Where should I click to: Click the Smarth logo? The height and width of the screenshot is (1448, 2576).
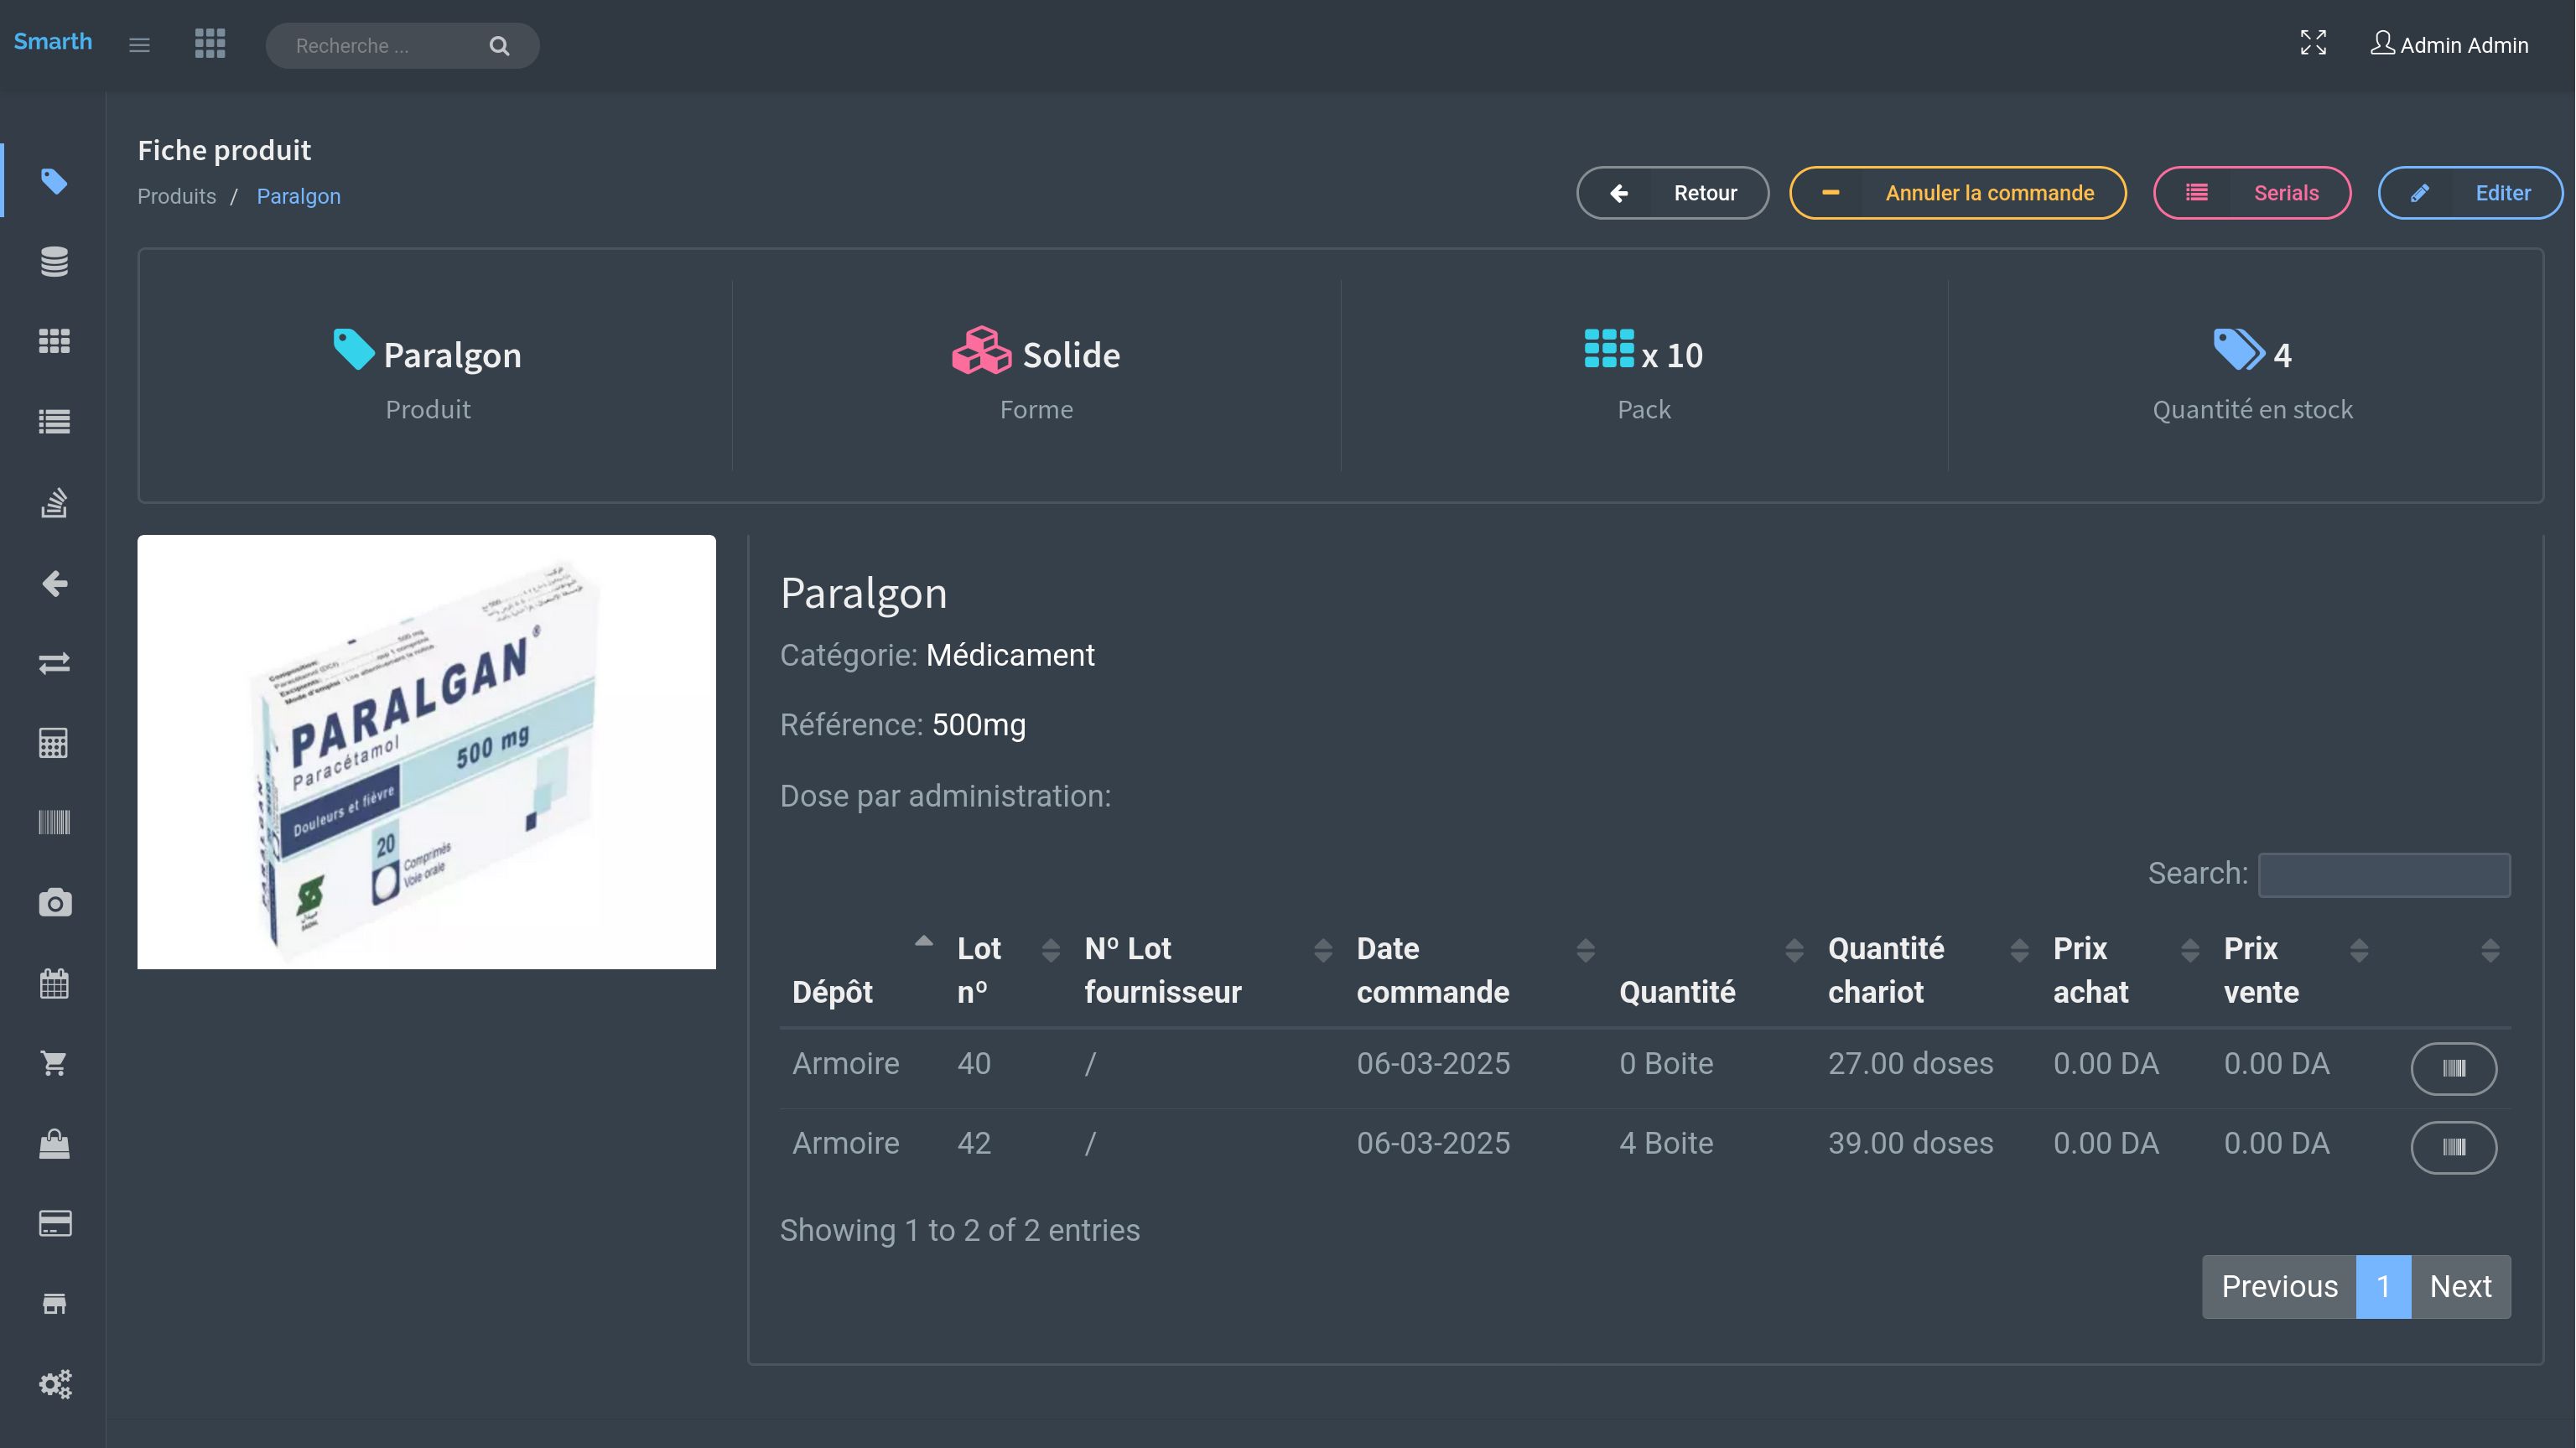point(53,41)
